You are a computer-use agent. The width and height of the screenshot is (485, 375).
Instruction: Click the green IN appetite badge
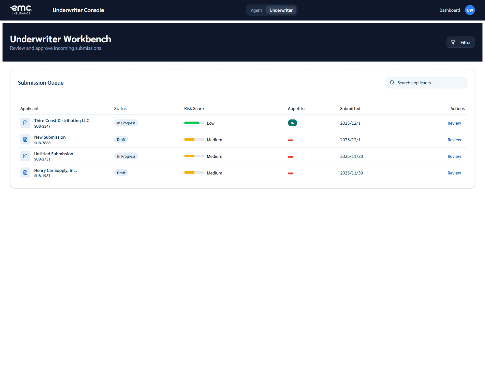tap(292, 123)
